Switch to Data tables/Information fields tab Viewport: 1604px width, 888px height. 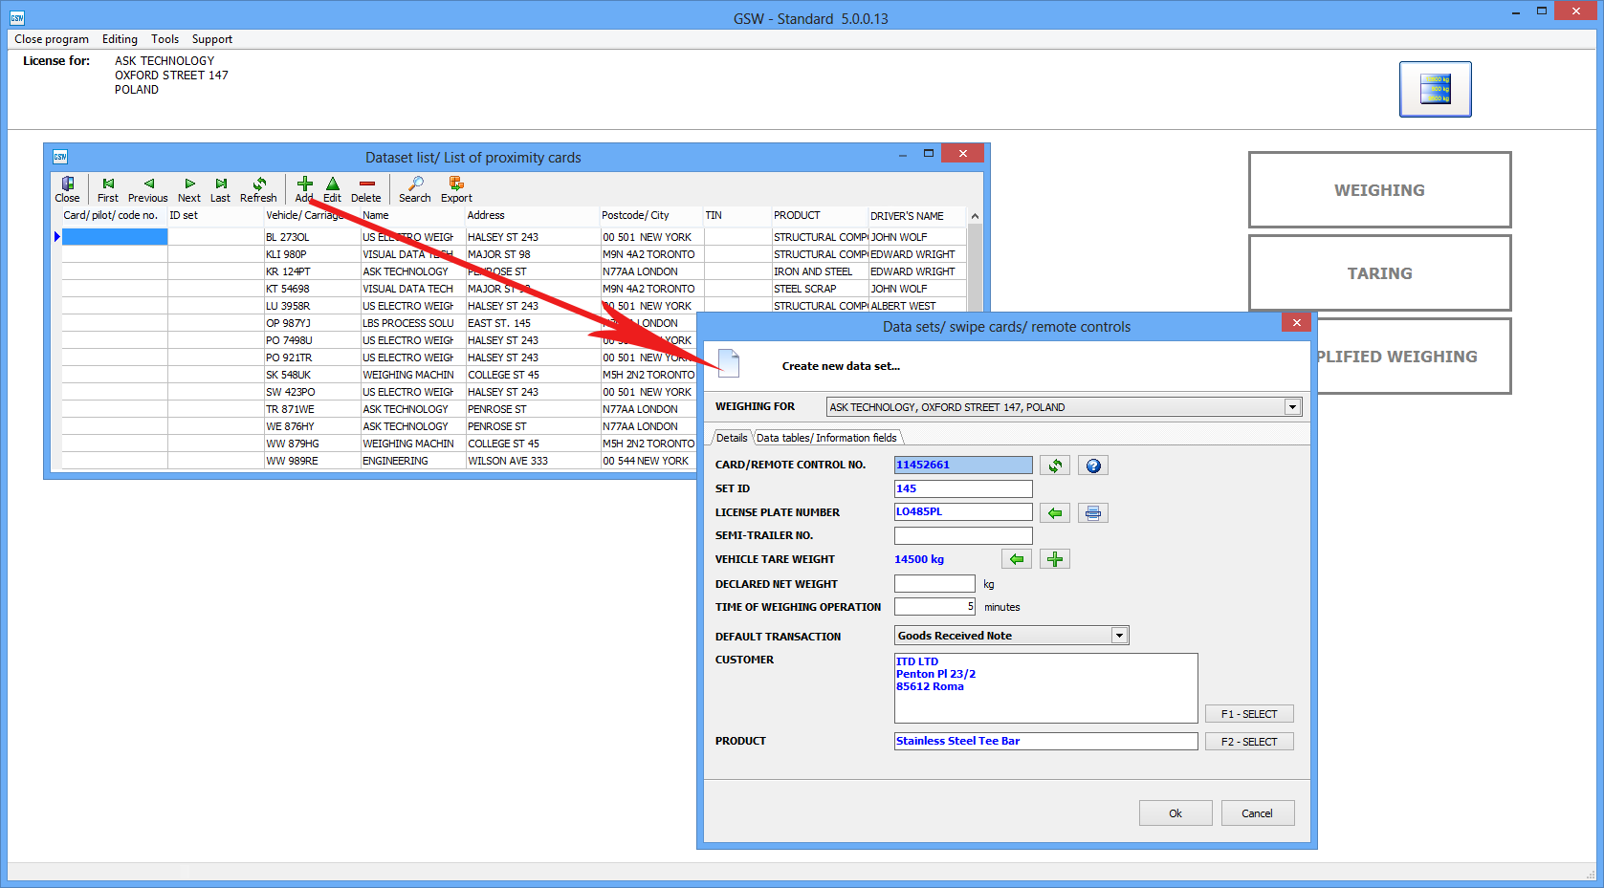pyautogui.click(x=826, y=438)
